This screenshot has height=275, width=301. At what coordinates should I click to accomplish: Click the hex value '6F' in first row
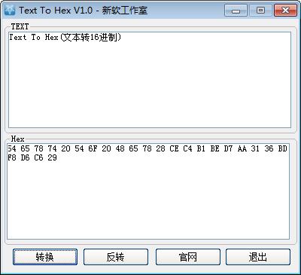click(x=93, y=148)
